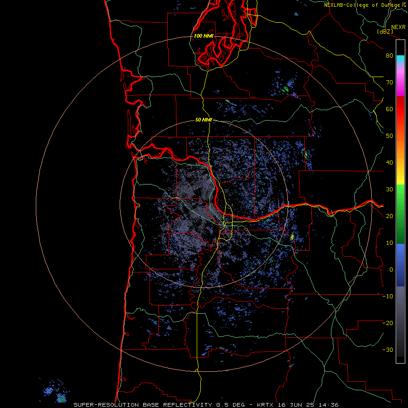Click the 50 value on the dBZ scale
The height and width of the screenshot is (408, 408).
pos(389,136)
